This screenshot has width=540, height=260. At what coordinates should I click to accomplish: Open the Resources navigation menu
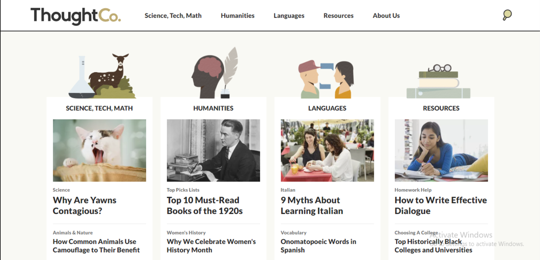point(338,16)
